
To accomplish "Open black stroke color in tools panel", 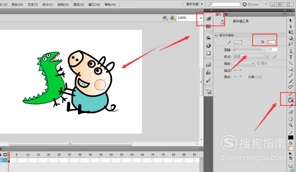I will [291, 137].
